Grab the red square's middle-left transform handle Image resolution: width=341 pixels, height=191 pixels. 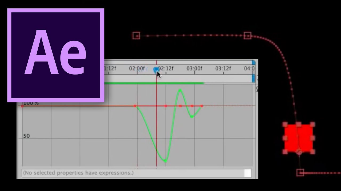pos(285,138)
